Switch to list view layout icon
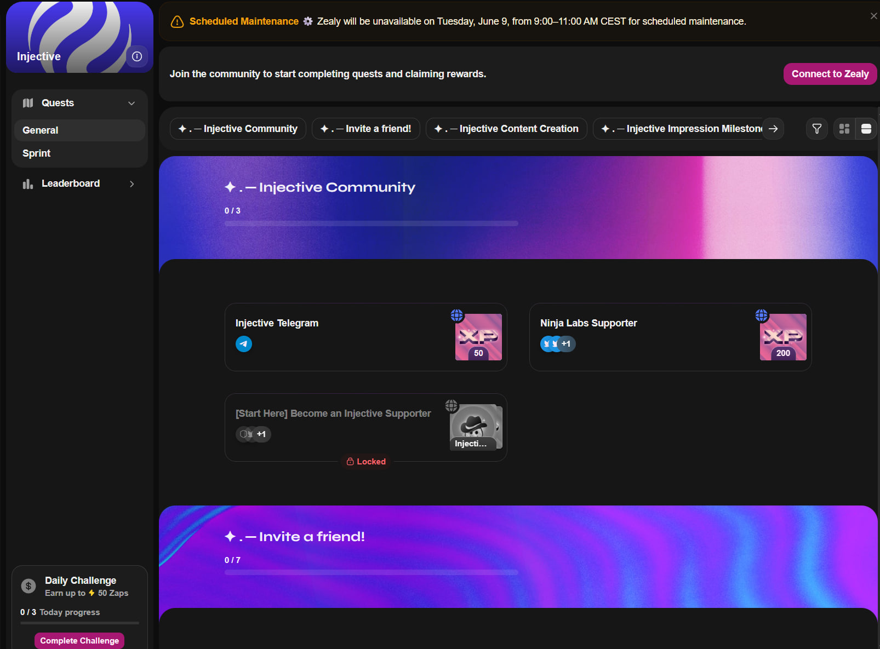 [x=866, y=129]
